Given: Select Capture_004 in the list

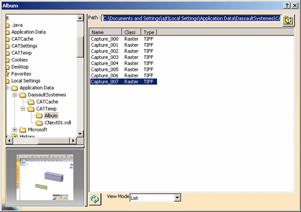Looking at the screenshot, I should (x=124, y=63).
